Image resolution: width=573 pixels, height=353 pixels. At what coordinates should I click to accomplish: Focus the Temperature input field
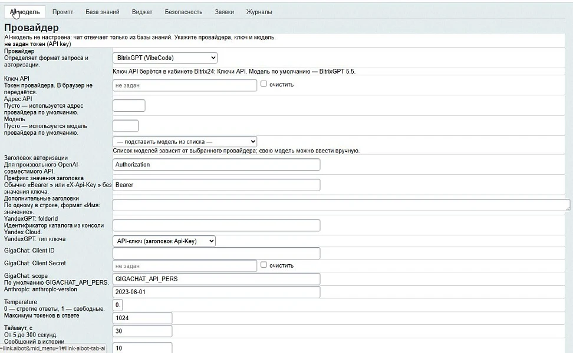(118, 305)
